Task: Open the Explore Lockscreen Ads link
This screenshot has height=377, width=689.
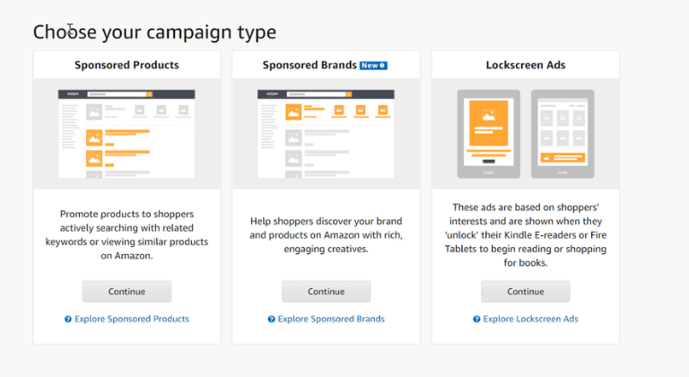Action: click(x=531, y=319)
